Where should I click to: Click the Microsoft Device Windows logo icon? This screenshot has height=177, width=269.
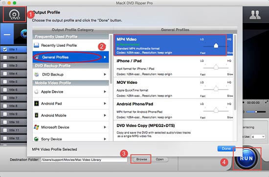coord(36,127)
